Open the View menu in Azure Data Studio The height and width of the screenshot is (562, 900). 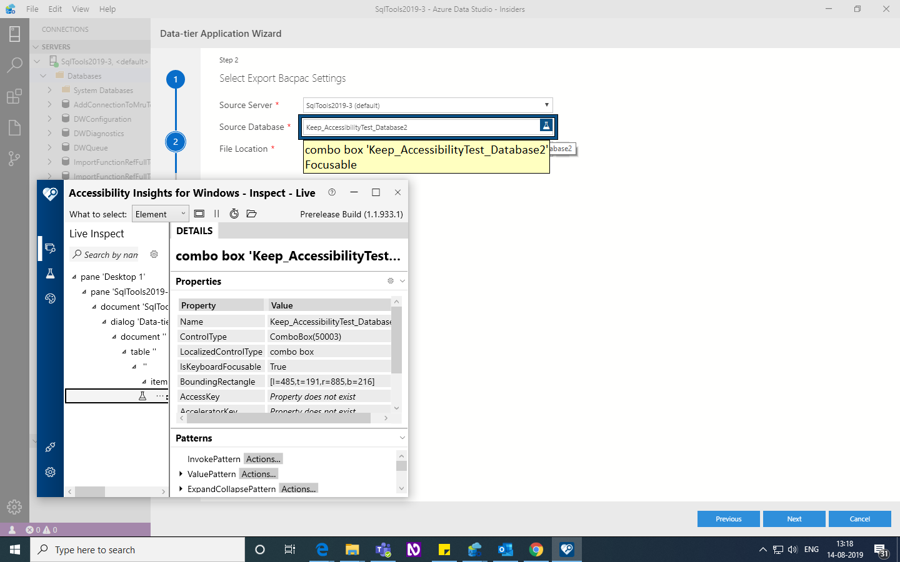click(x=80, y=9)
